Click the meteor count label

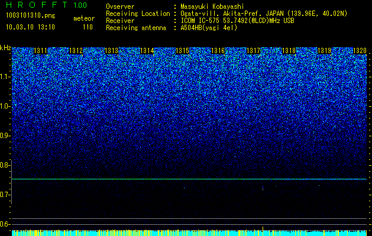[84, 18]
